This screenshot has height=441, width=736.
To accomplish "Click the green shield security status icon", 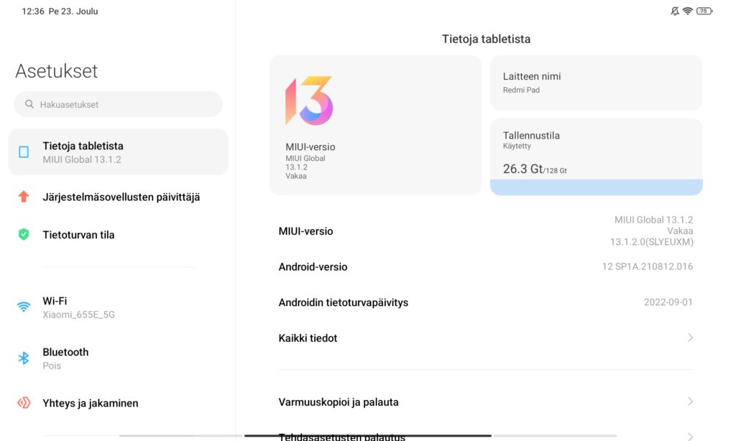I will pyautogui.click(x=24, y=234).
